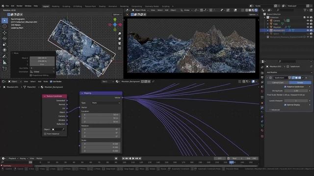Image resolution: width=314 pixels, height=176 pixels.
Task: Select the Cursor tool in left viewport toolbar
Action: point(4,26)
